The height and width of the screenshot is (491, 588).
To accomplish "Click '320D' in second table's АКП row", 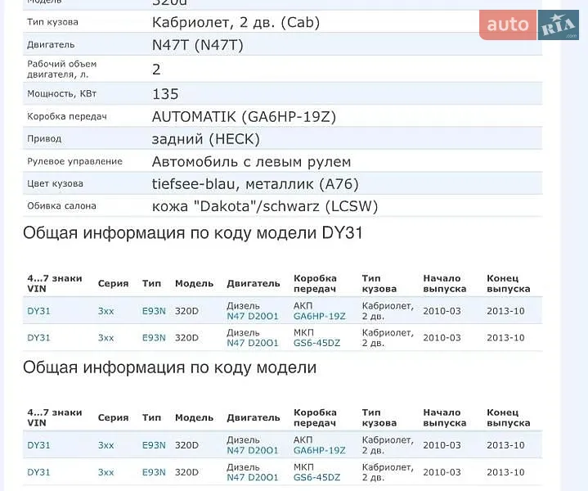I will tap(186, 445).
